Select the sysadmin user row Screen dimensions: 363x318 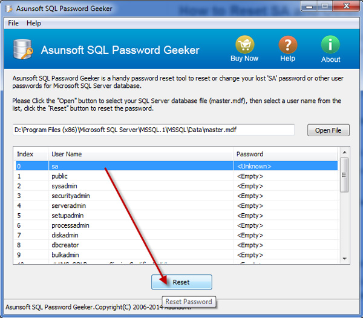[177, 186]
